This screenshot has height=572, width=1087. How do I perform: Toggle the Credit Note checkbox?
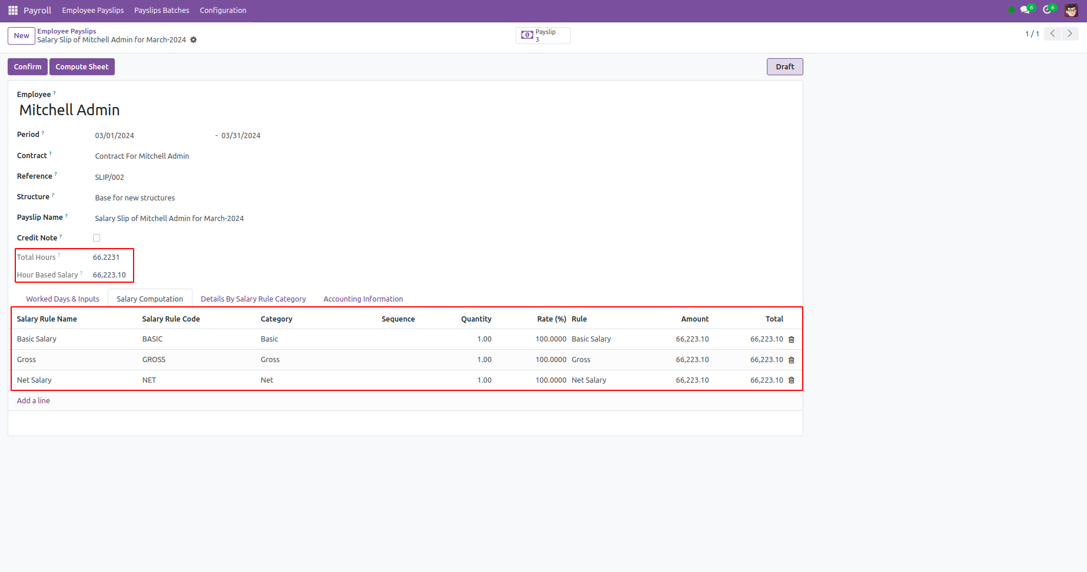tap(97, 238)
